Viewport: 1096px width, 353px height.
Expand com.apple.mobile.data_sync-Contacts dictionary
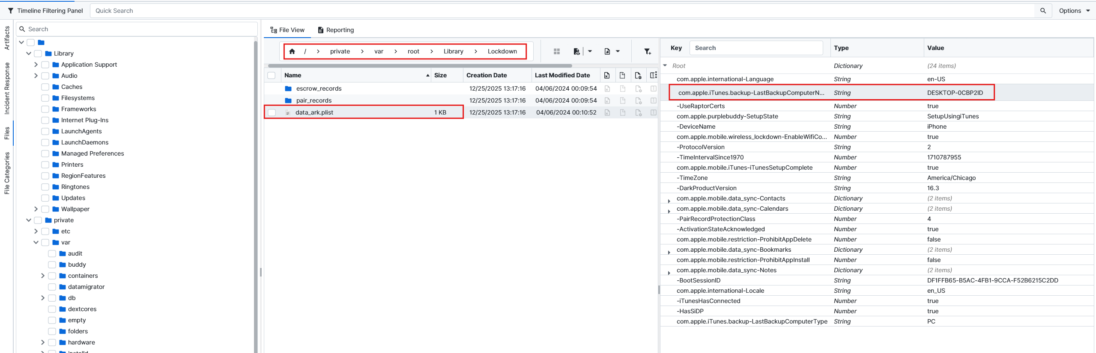[669, 201]
